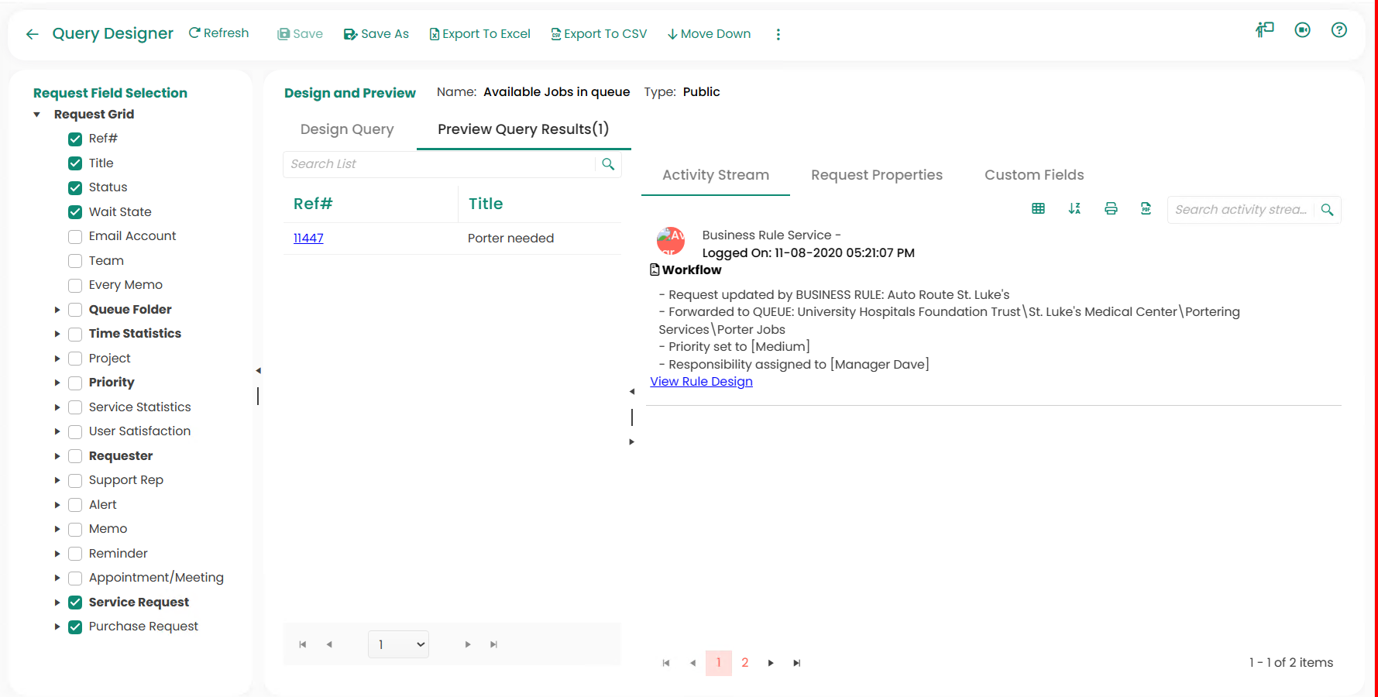The height and width of the screenshot is (697, 1378).
Task: Click the View Rule Design link
Action: point(701,382)
